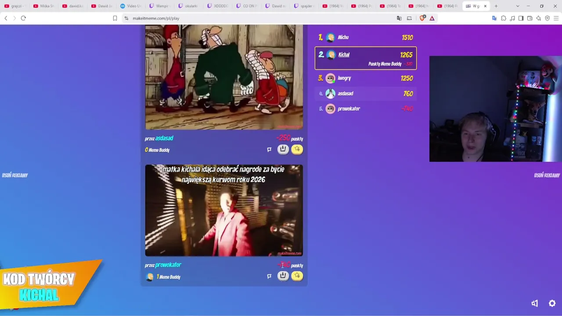Expand the tab search dropdown arrow
This screenshot has height=316, width=562.
click(x=518, y=6)
